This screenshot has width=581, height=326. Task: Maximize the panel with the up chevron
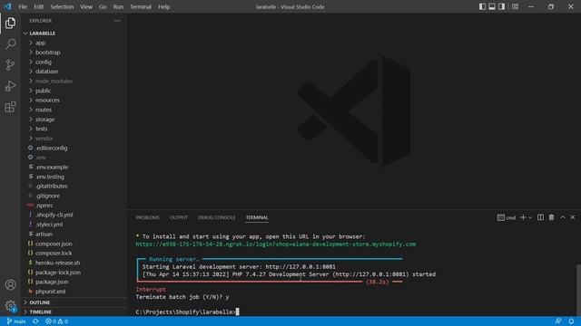(x=563, y=217)
